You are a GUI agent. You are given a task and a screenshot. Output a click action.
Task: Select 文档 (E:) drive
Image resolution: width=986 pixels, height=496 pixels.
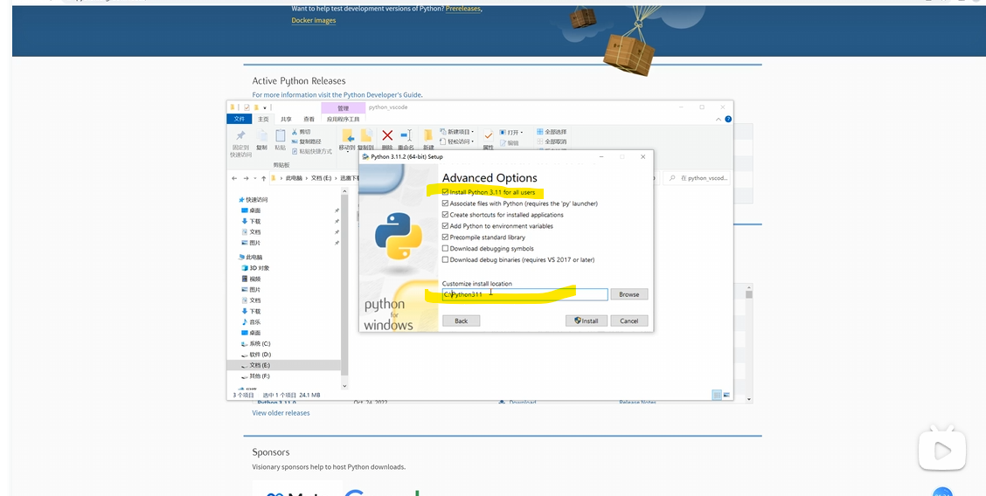pyautogui.click(x=283, y=365)
